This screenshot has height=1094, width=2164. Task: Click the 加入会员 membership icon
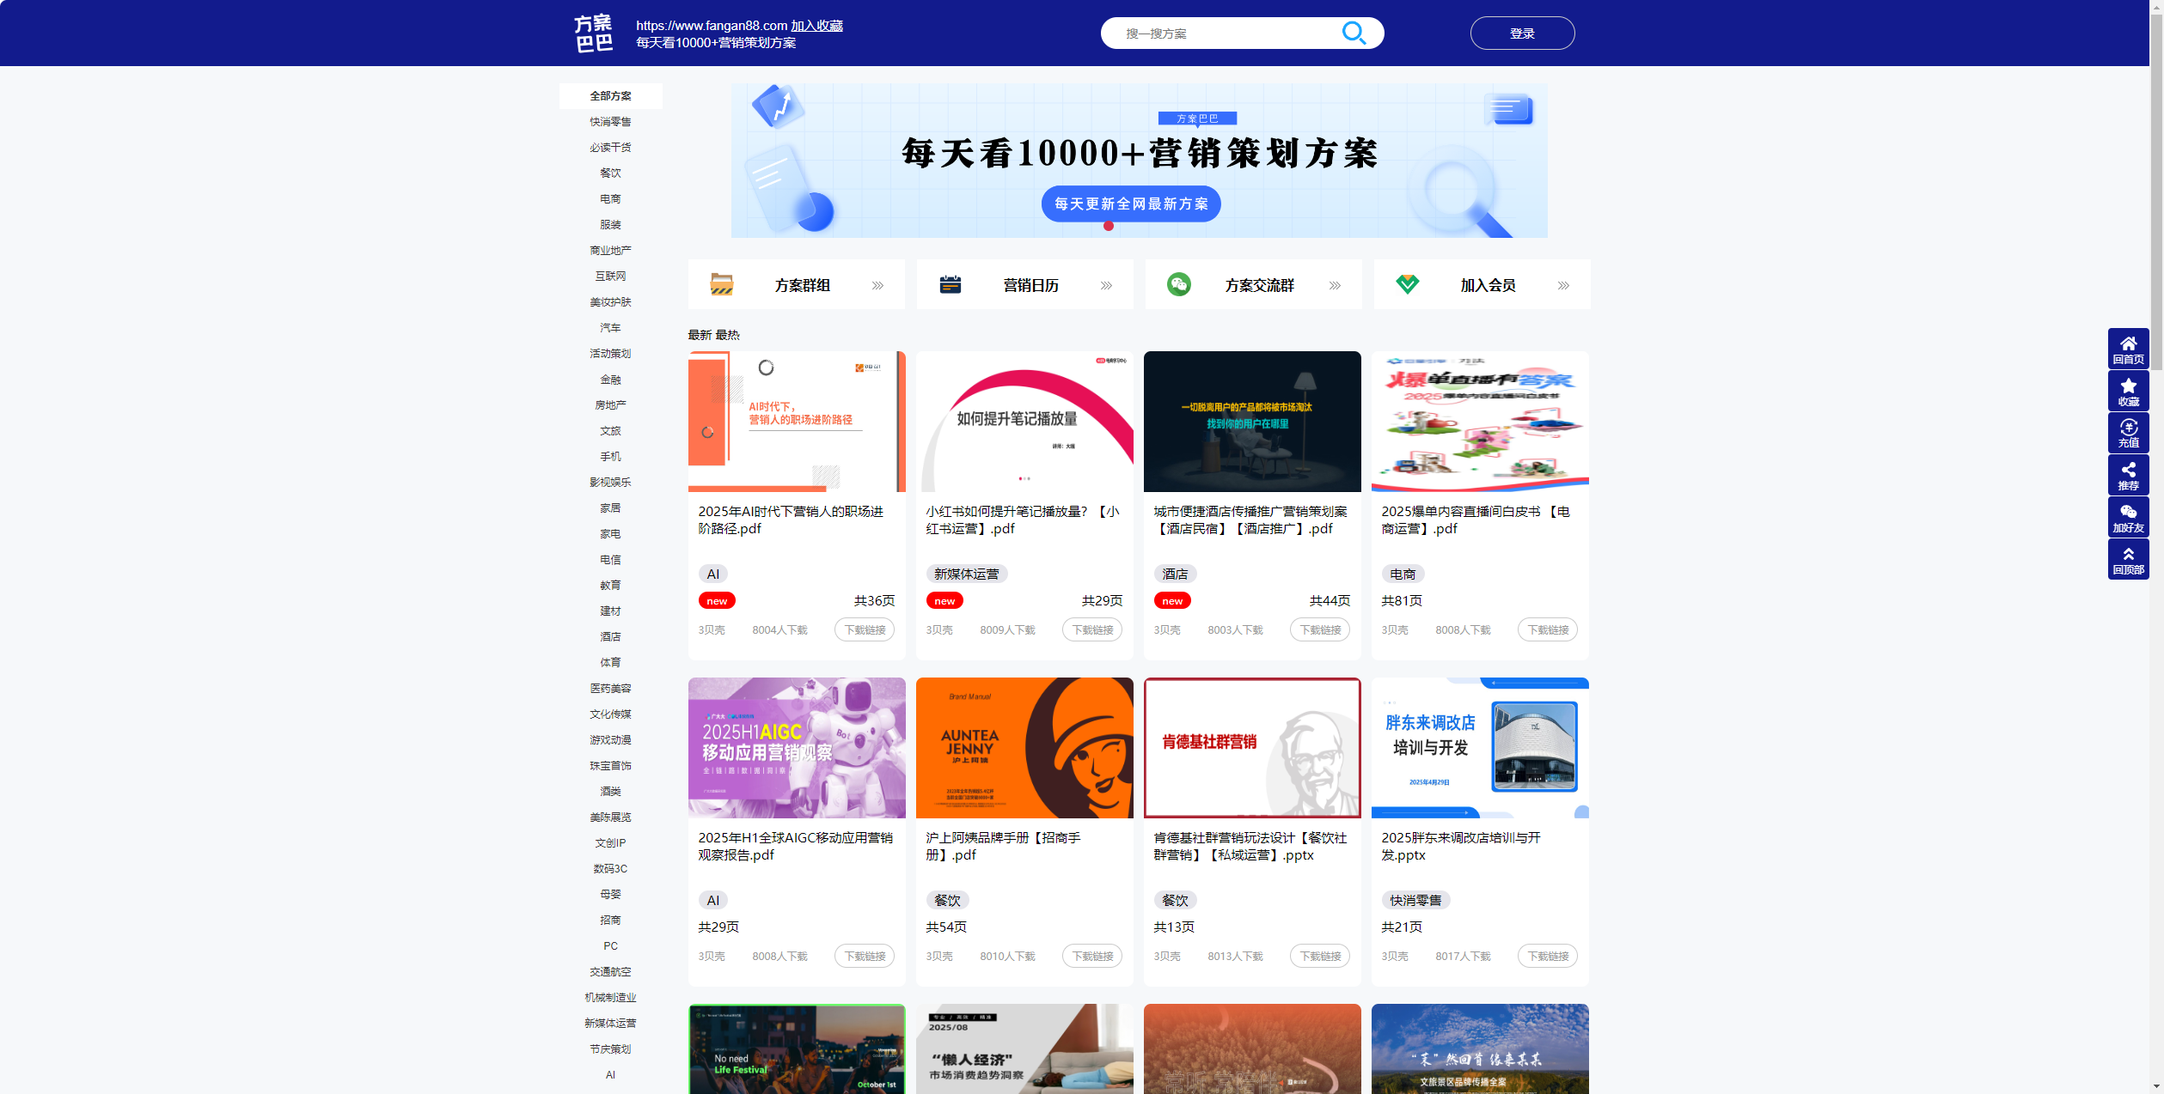pyautogui.click(x=1407, y=284)
